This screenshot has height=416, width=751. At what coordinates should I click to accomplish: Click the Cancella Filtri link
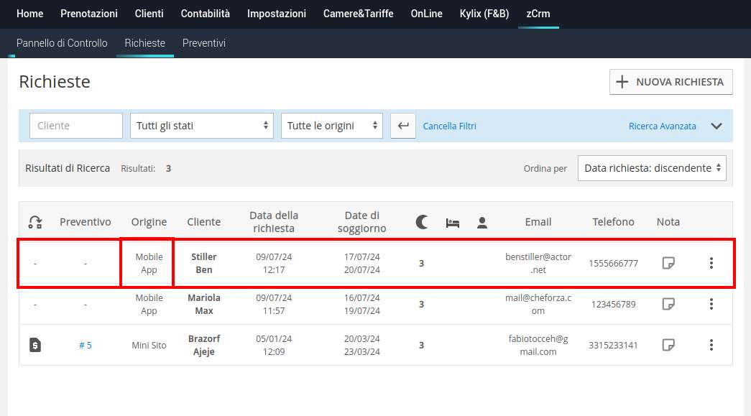[x=449, y=126]
